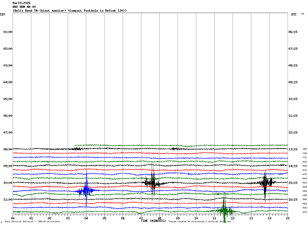
Task: Click the 00 minute axis tick label
Action: pos(13,218)
